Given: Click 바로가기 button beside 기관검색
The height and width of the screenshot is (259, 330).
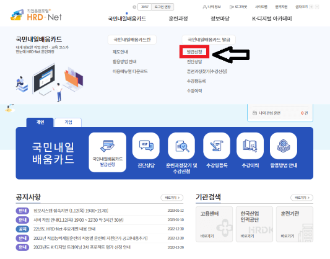Looking at the screenshot, I should [302, 198].
